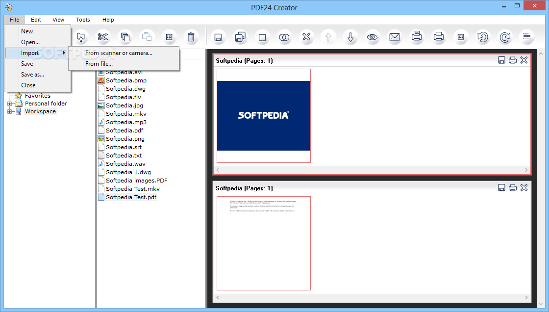Close the first Softpedia document panel
The width and height of the screenshot is (549, 312).
524,60
